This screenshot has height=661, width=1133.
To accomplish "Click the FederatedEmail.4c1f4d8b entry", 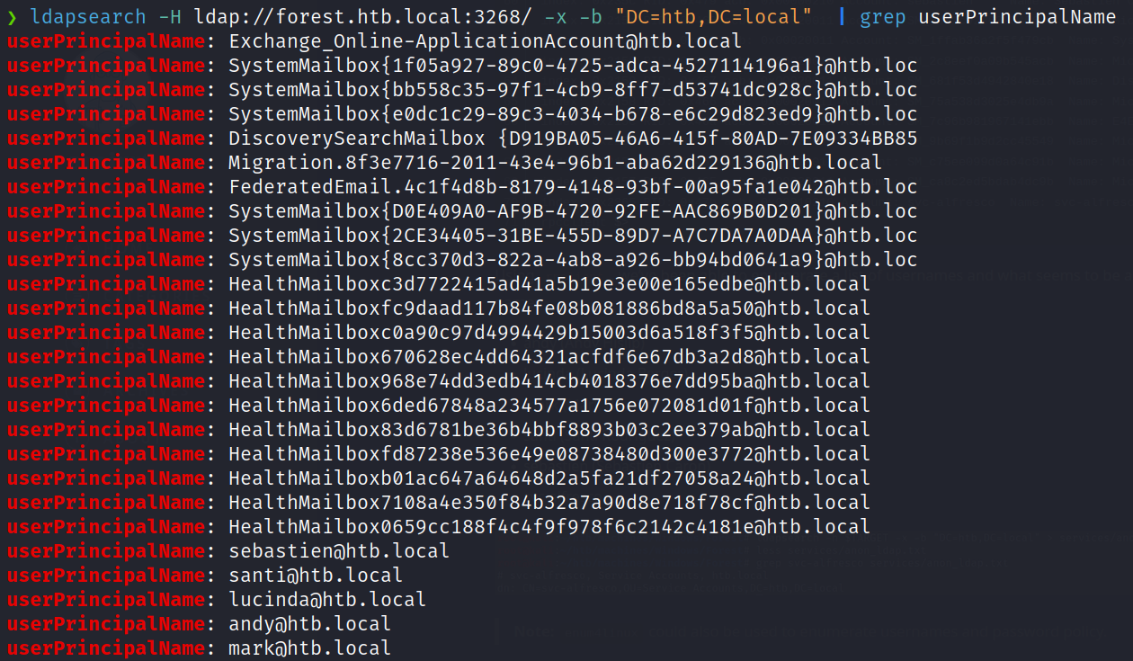I will click(x=573, y=187).
